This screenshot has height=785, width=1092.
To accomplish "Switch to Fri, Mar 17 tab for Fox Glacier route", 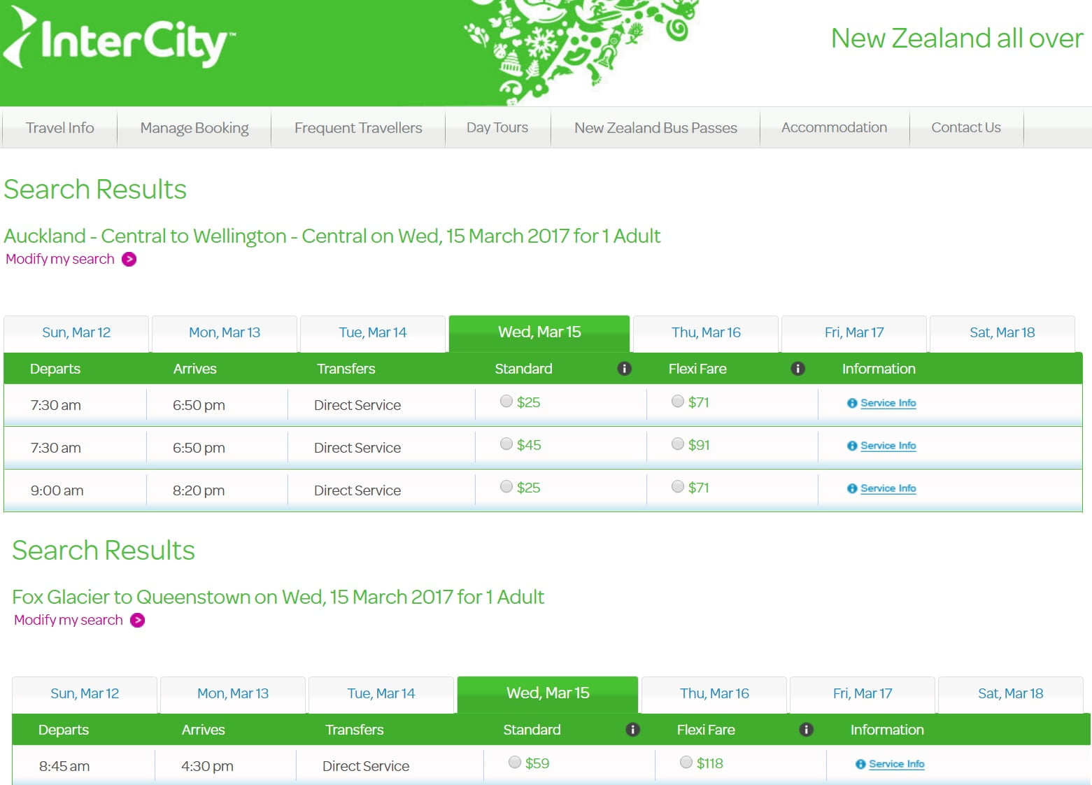I will click(x=863, y=694).
